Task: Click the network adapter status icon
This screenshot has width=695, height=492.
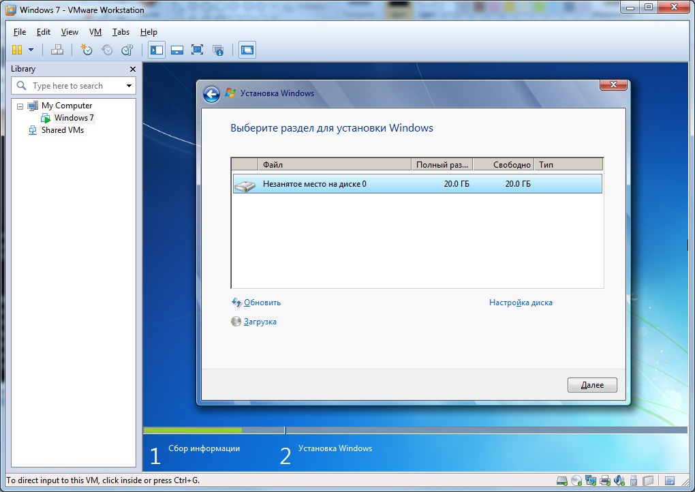Action: click(x=590, y=481)
